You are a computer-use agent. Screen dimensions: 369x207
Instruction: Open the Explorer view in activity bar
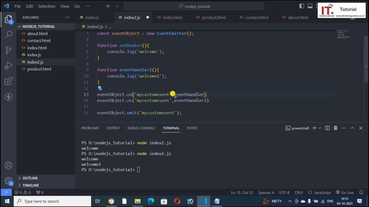coord(9,19)
